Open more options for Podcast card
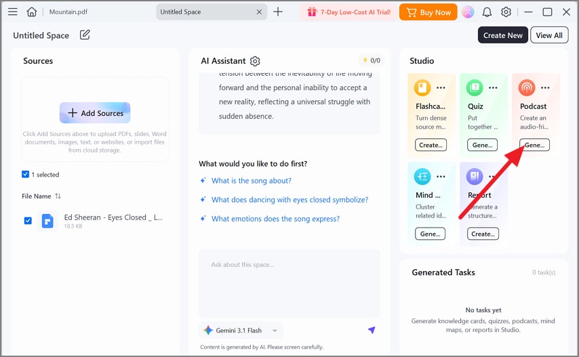This screenshot has height=357, width=579. click(545, 88)
